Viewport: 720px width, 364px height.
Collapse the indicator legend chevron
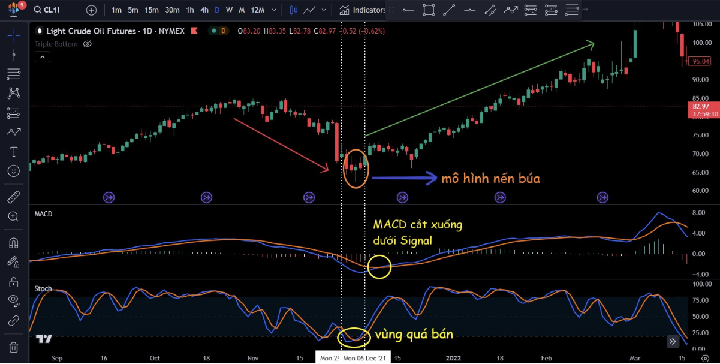43,57
